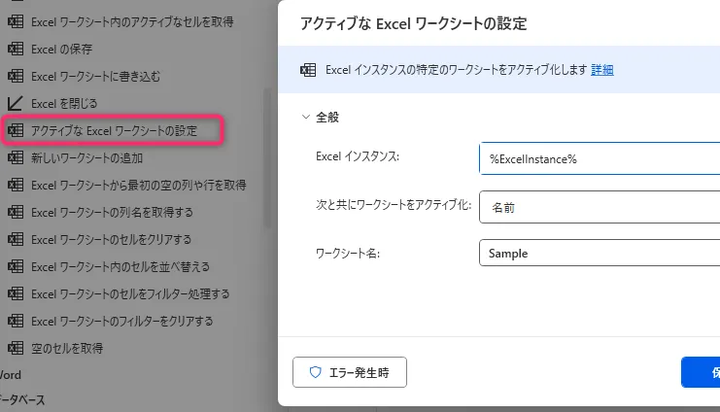The height and width of the screenshot is (412, 720).
Task: Select Excel ワークシートから最初の空の列や行を取得 action
Action: 138,185
